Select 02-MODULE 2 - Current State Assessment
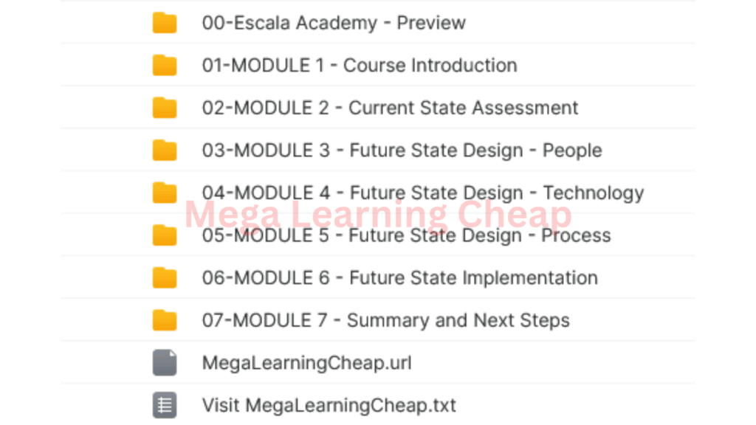 click(390, 108)
